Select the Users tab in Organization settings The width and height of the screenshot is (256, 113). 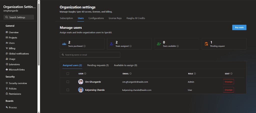[x=81, y=18]
